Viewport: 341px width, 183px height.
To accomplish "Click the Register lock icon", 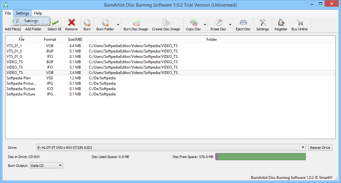I will point(281,22).
